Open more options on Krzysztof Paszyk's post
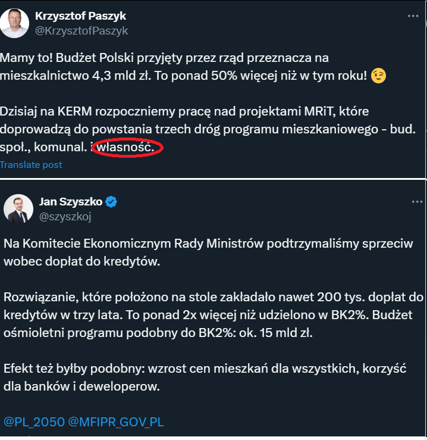This screenshot has width=427, height=440. [413, 16]
